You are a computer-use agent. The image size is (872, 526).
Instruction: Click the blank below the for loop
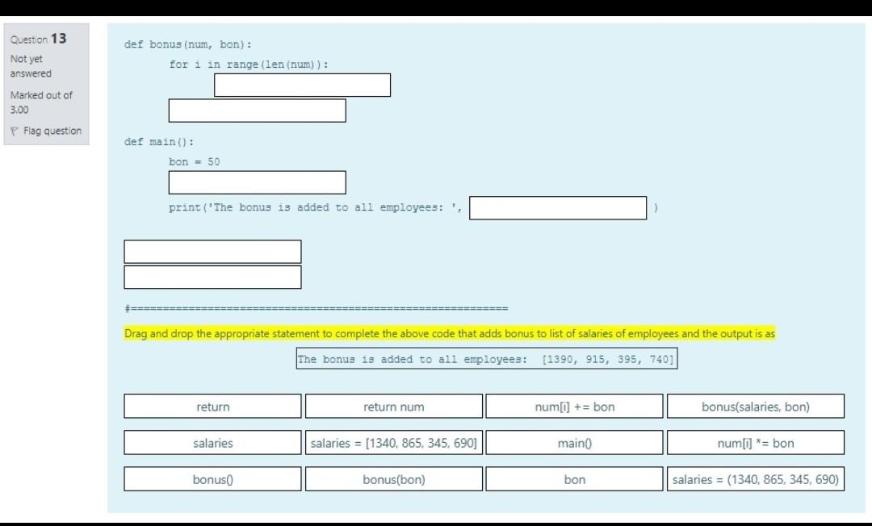tap(257, 110)
